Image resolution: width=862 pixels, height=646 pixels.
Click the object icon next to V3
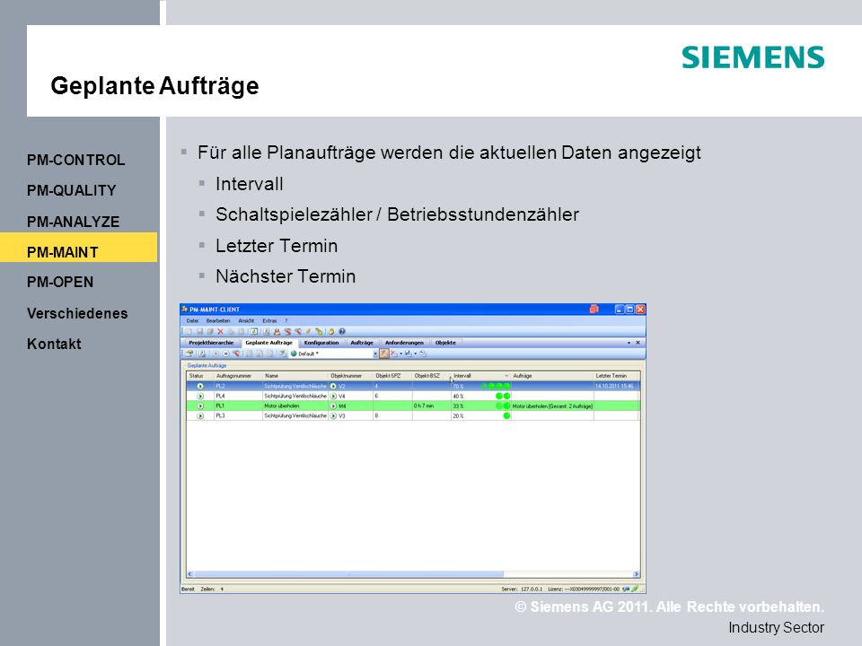tap(333, 415)
